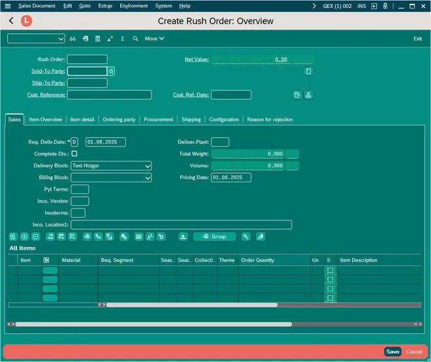
Task: Open search help beside Sold-To Party field
Action: [111, 71]
